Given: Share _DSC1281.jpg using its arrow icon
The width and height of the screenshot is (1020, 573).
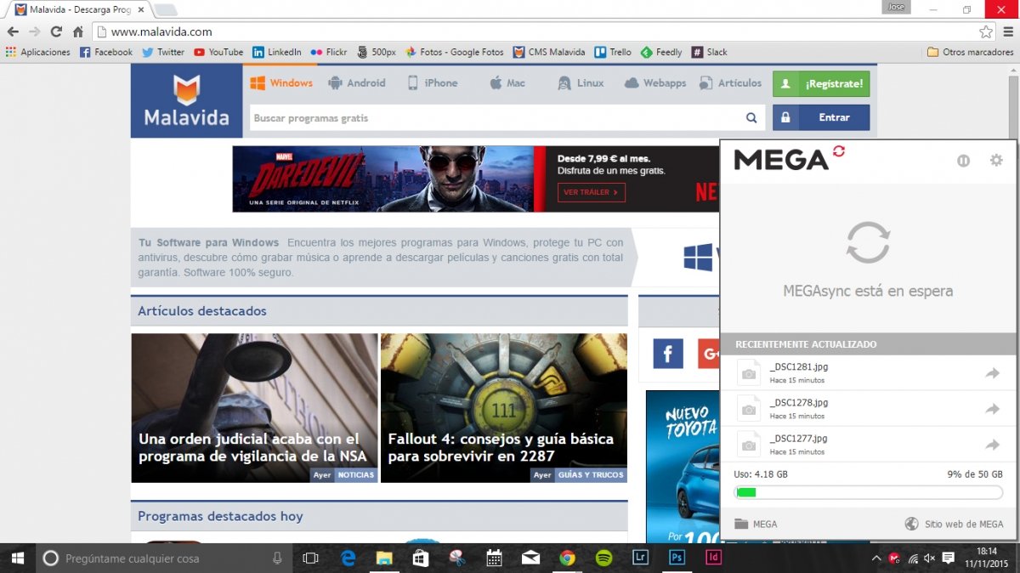Looking at the screenshot, I should (992, 373).
